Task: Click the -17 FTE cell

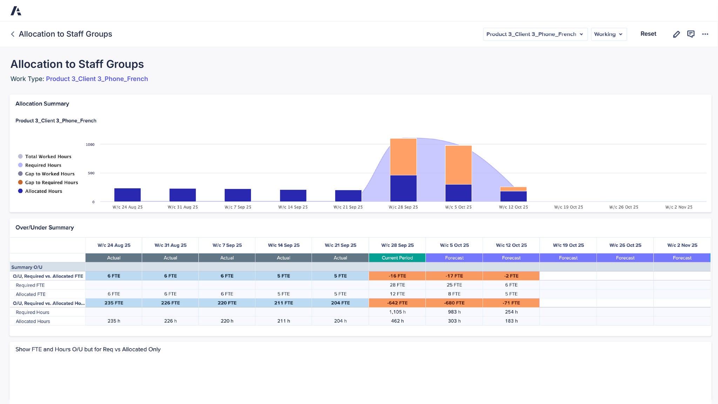Action: click(x=454, y=276)
